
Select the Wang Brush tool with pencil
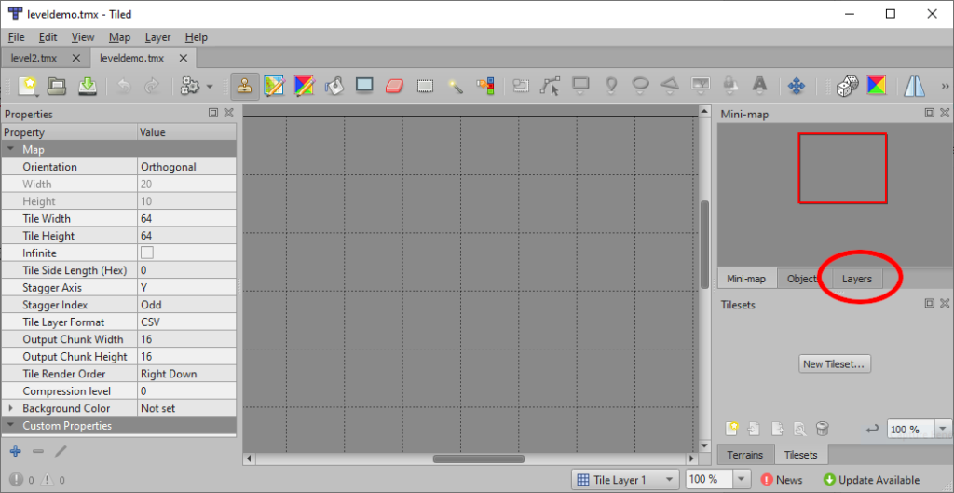point(304,87)
